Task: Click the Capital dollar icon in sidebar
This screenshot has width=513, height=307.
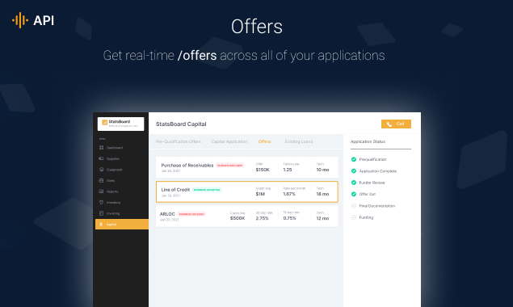Action: tap(101, 225)
